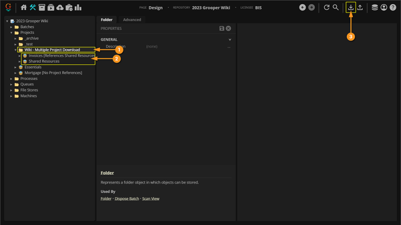Click the bar chart stats icon
The height and width of the screenshot is (225, 401).
pyautogui.click(x=78, y=7)
